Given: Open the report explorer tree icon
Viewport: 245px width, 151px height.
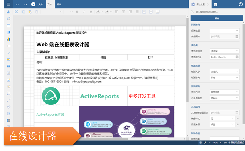Looking at the screenshot, I should point(8,12).
